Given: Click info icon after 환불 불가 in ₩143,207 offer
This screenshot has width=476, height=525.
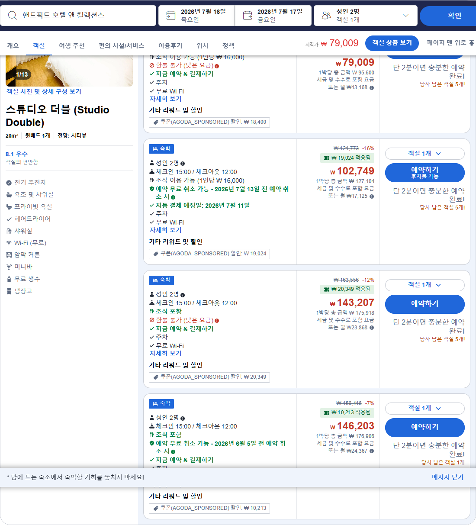Looking at the screenshot, I should pos(217,321).
